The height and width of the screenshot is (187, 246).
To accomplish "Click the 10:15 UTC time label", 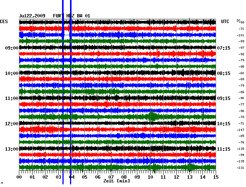I will tap(224, 124).
